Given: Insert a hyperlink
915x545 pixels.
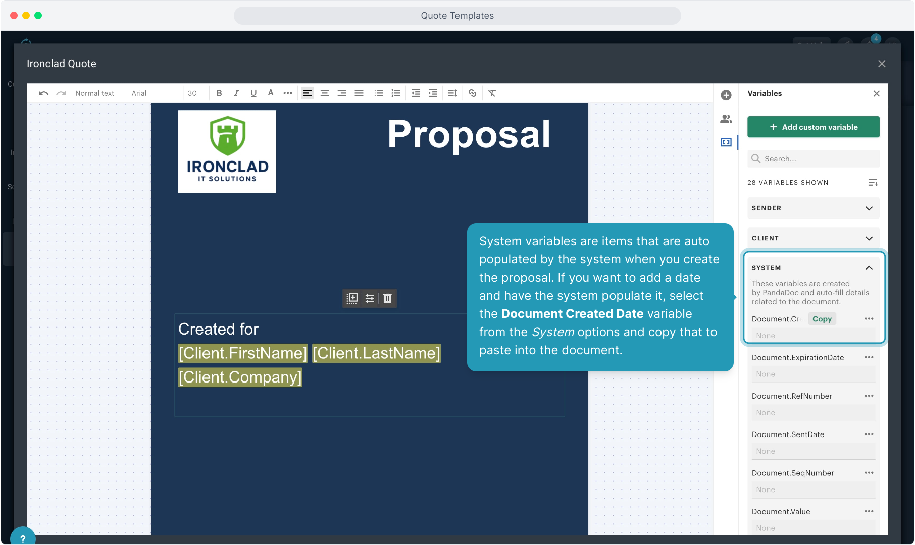Looking at the screenshot, I should pos(473,93).
